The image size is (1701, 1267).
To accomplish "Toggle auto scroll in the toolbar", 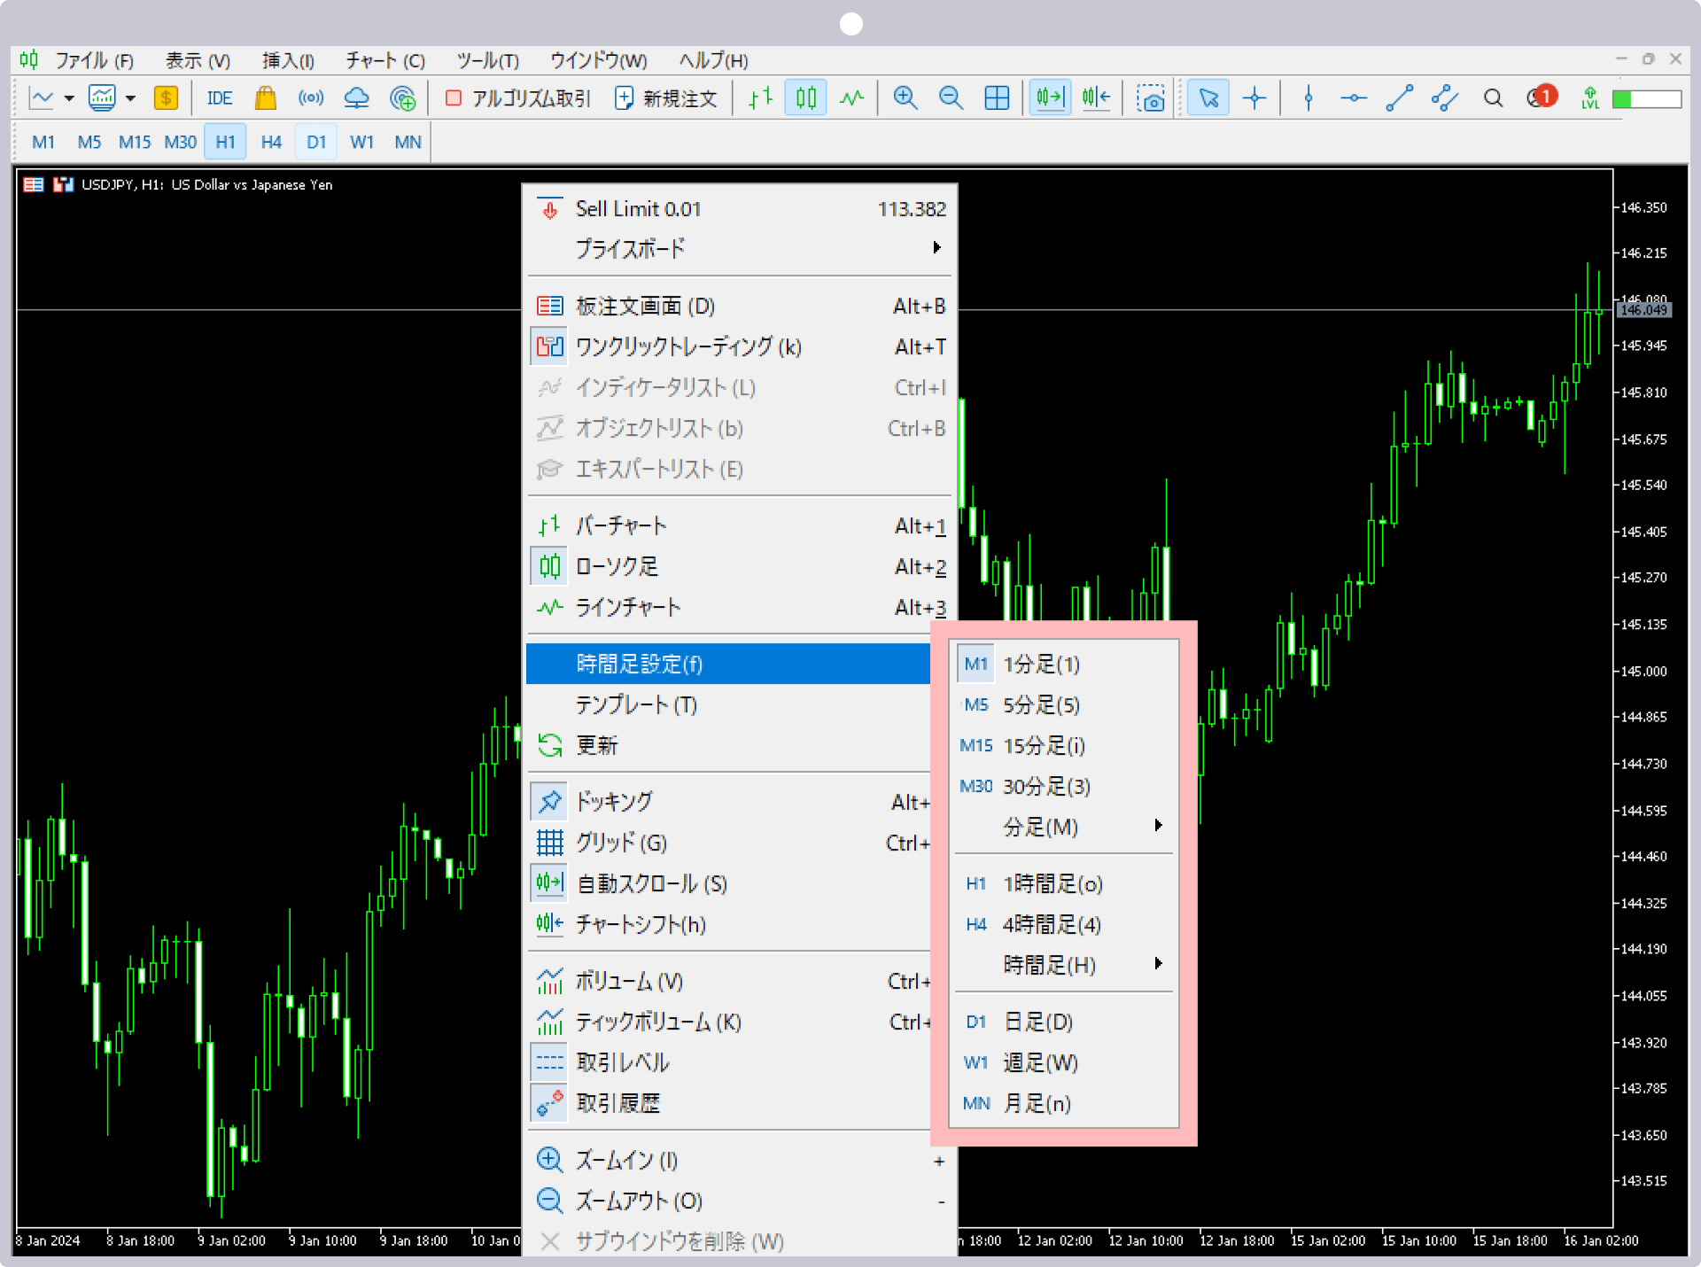I will [x=1050, y=98].
